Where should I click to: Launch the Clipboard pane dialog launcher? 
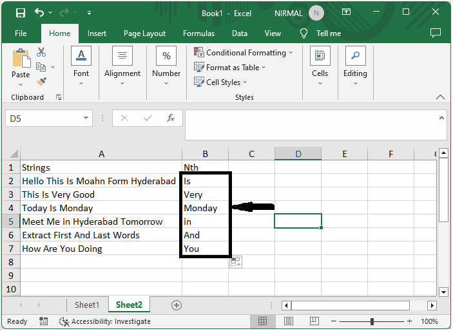(x=59, y=97)
